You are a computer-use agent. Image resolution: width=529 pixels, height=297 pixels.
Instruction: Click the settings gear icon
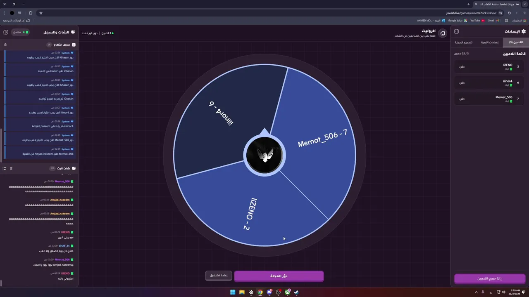pyautogui.click(x=524, y=31)
